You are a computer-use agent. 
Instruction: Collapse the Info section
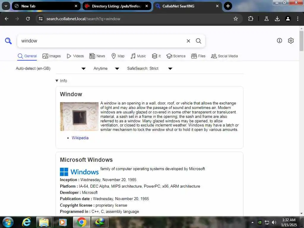[61, 81]
